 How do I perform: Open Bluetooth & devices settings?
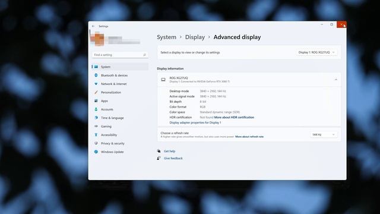(120, 75)
